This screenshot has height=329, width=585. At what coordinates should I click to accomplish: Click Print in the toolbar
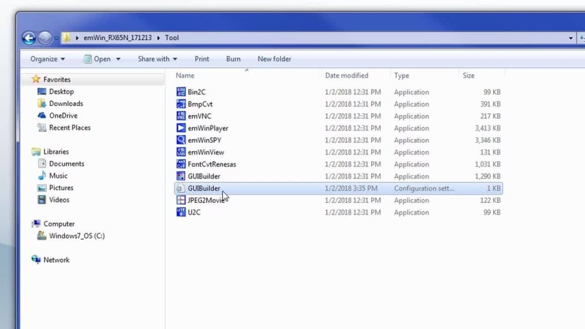tap(202, 59)
